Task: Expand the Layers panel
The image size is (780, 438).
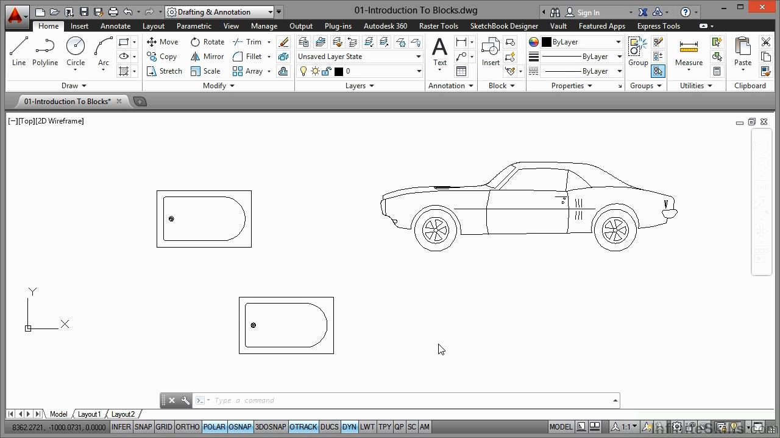Action: click(360, 86)
